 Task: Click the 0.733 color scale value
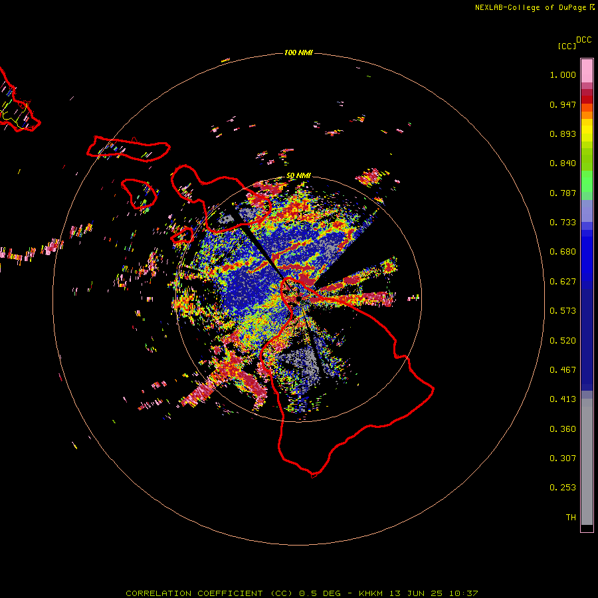coord(563,223)
